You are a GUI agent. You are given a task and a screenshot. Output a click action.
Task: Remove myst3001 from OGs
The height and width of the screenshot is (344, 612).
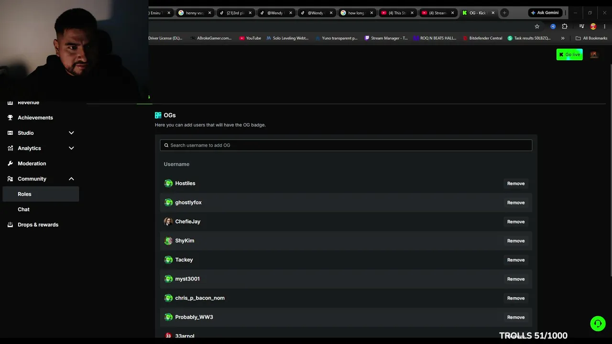pos(516,279)
